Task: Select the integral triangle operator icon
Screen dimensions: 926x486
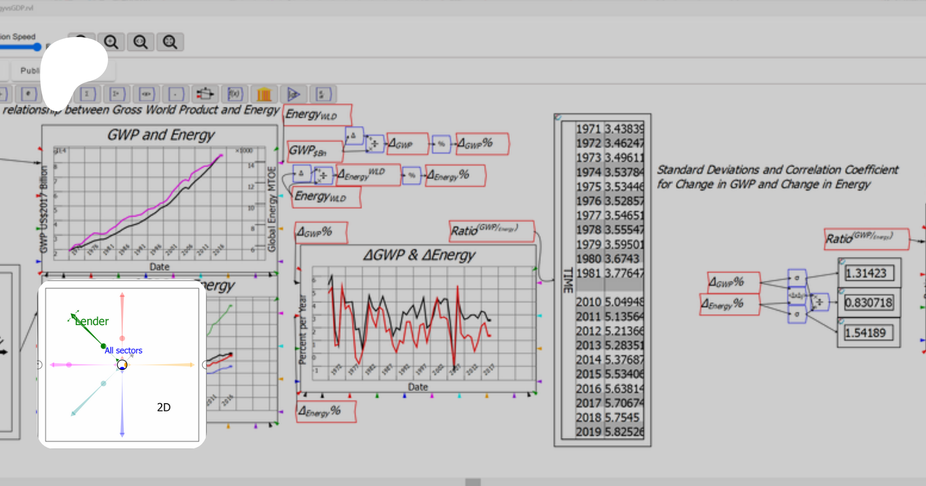Action: 293,94
